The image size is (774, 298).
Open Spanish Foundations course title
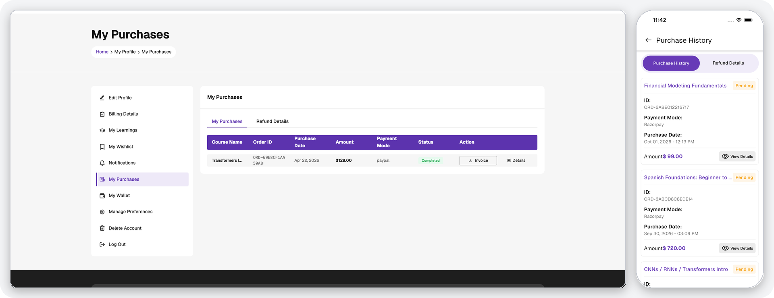tap(687, 177)
